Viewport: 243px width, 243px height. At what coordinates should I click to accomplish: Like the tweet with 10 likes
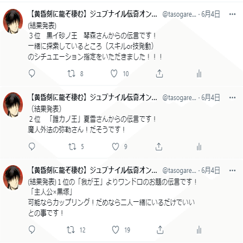[114, 73]
